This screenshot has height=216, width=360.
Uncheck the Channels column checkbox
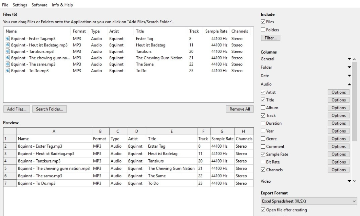[x=263, y=170]
